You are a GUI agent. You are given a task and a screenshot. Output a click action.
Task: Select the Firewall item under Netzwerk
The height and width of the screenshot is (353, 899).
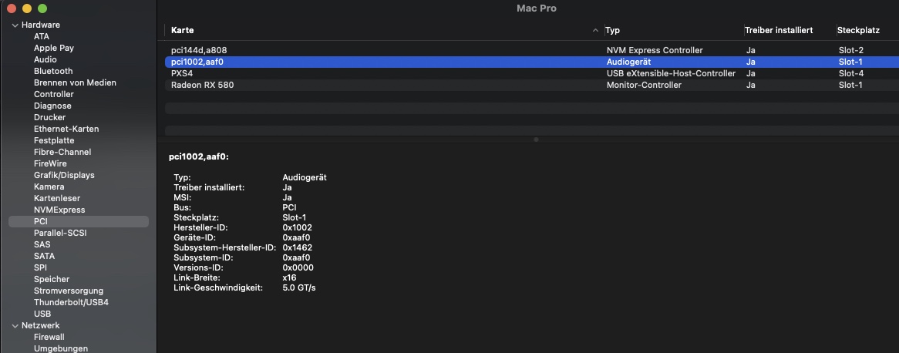click(49, 337)
